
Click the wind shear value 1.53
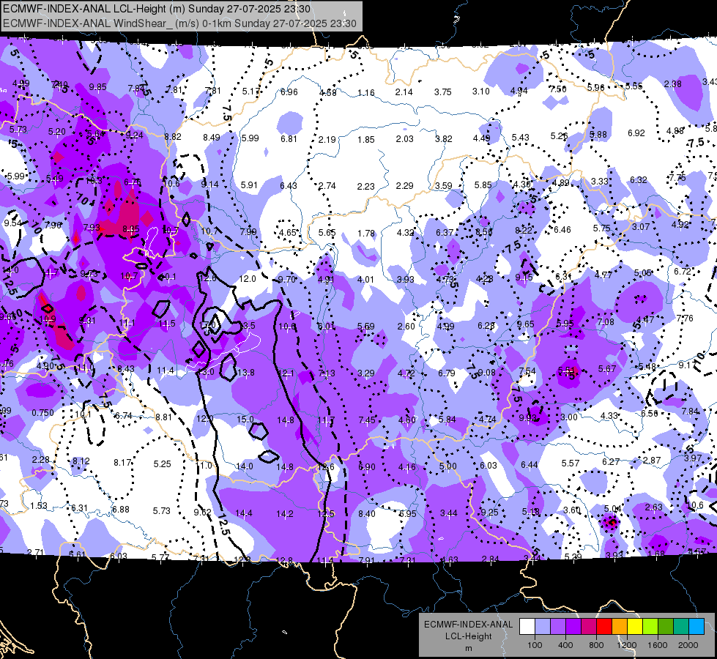(x=39, y=505)
